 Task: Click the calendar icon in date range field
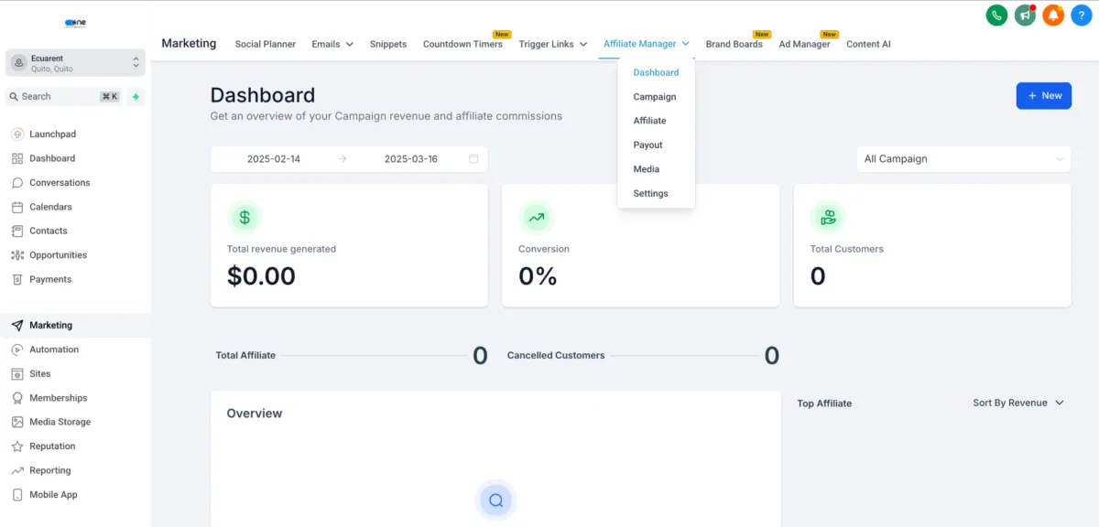pyautogui.click(x=473, y=158)
